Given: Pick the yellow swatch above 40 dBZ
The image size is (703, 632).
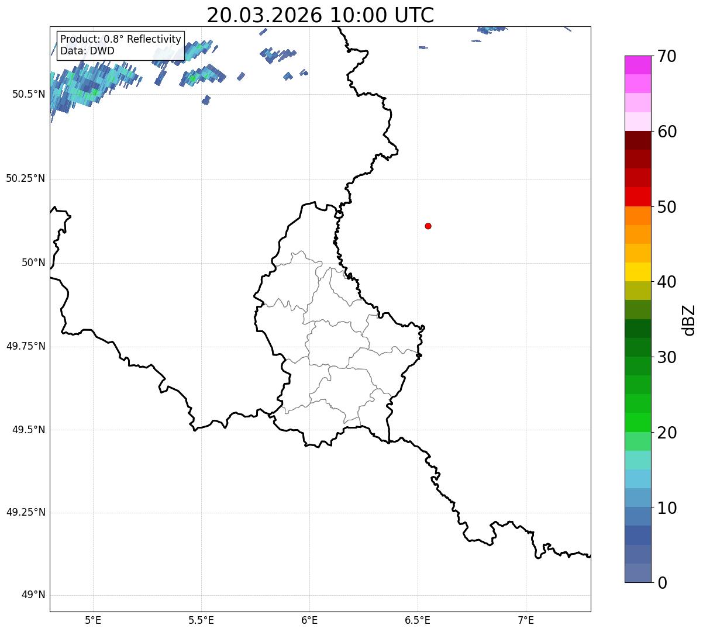Looking at the screenshot, I should [637, 272].
